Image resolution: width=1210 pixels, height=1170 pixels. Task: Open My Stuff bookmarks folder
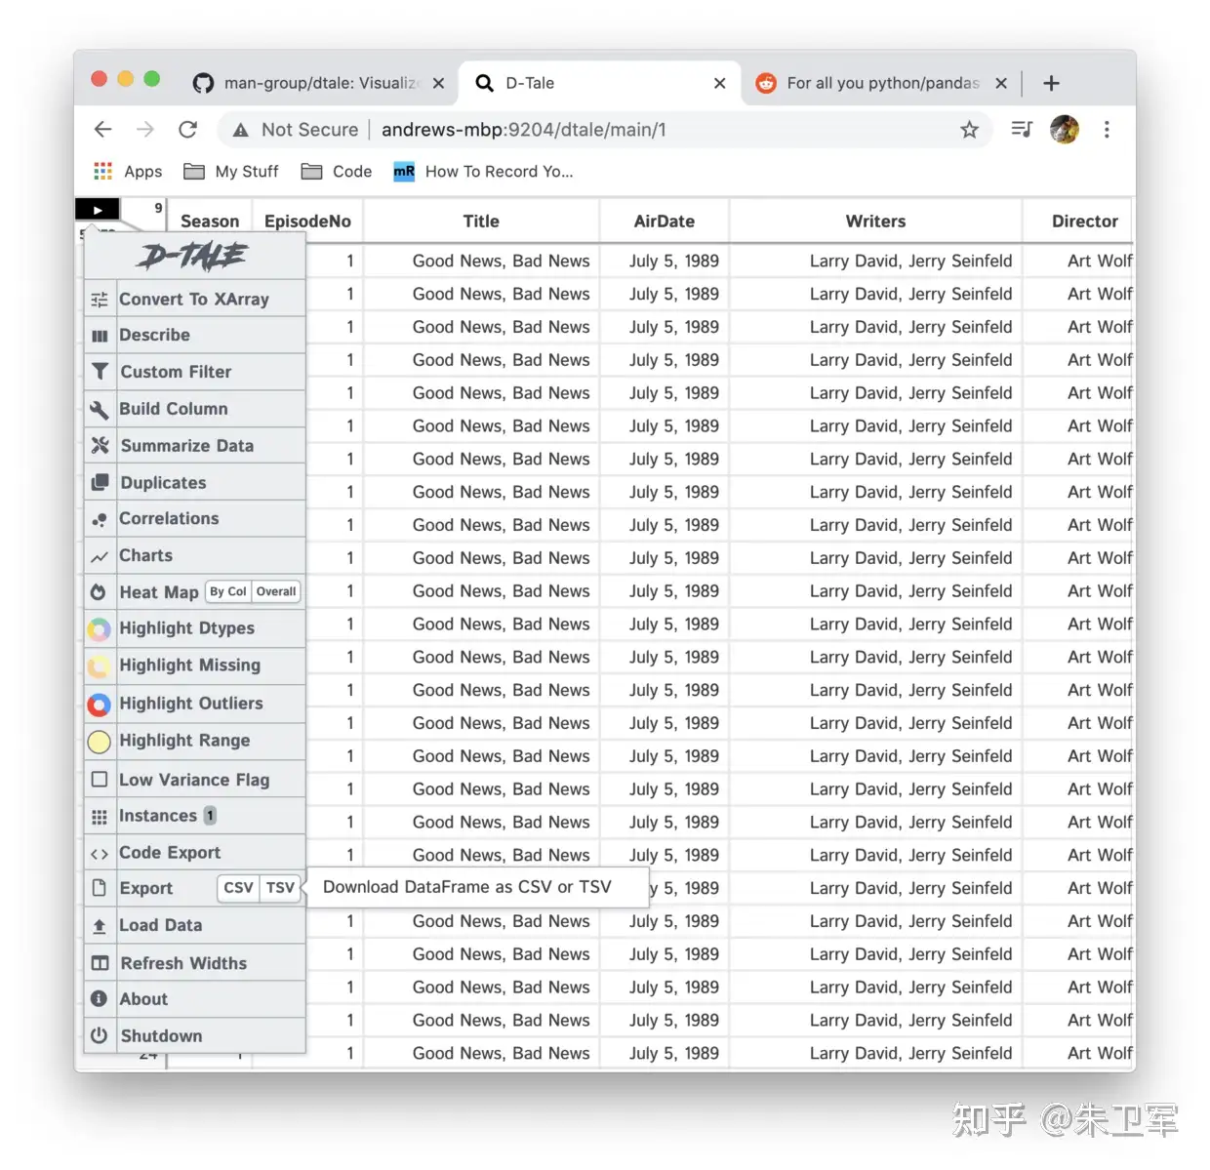pos(231,172)
